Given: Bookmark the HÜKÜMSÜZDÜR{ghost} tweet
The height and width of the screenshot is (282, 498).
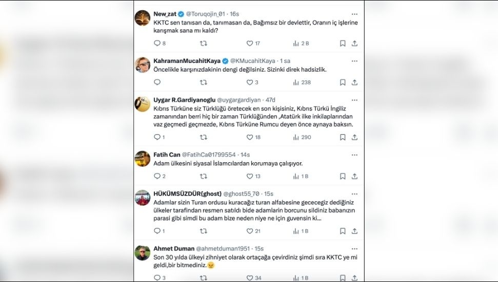Looking at the screenshot, I should click(343, 231).
